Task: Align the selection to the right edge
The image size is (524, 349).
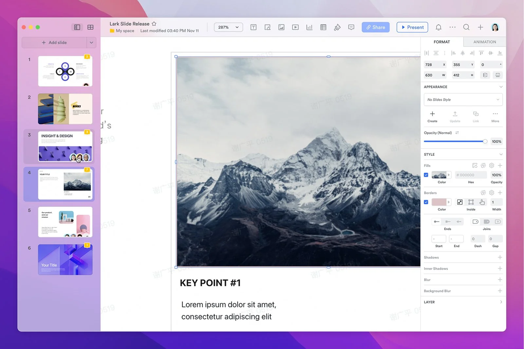Action: click(472, 53)
